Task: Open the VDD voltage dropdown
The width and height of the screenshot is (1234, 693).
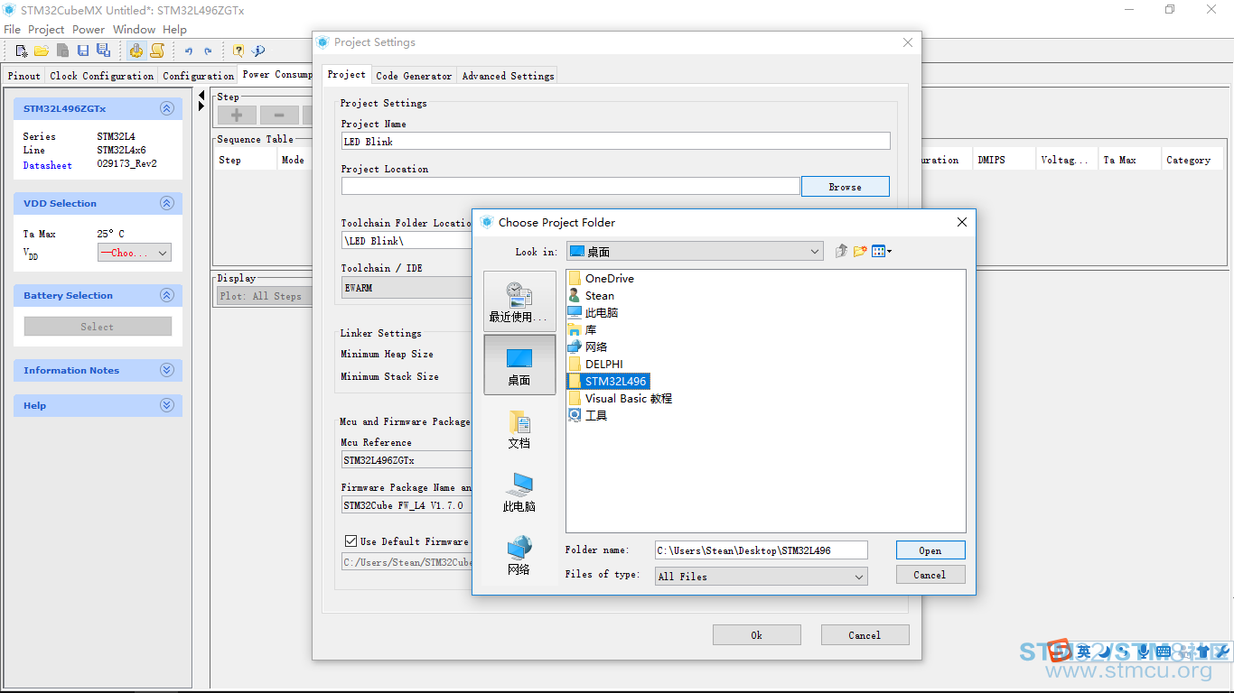Action: pyautogui.click(x=135, y=253)
